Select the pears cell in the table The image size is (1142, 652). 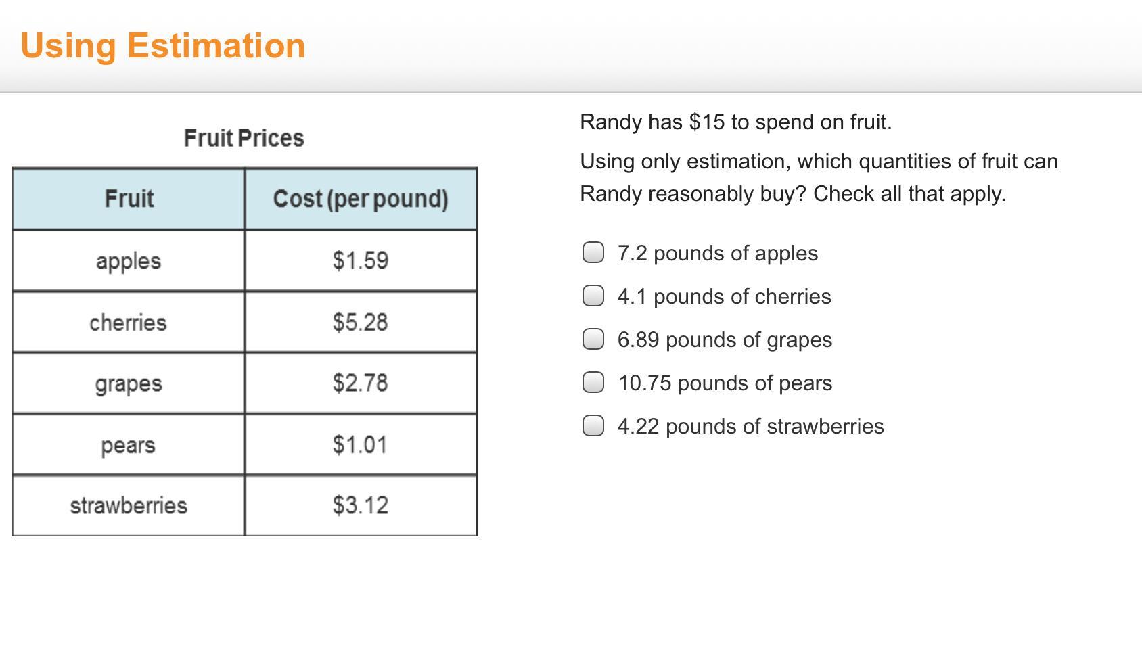click(129, 445)
